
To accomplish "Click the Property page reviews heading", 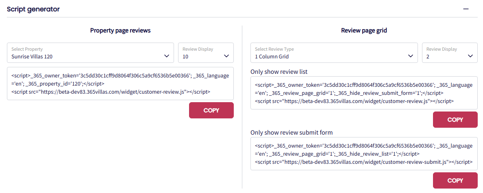I will [120, 30].
